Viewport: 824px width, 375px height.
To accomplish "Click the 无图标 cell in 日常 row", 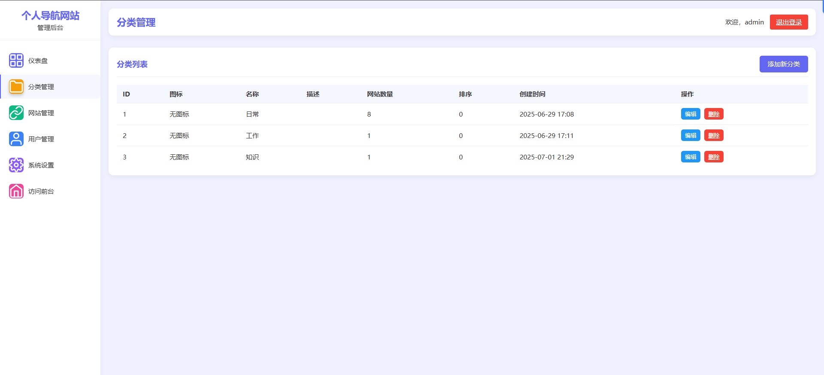I will click(179, 114).
